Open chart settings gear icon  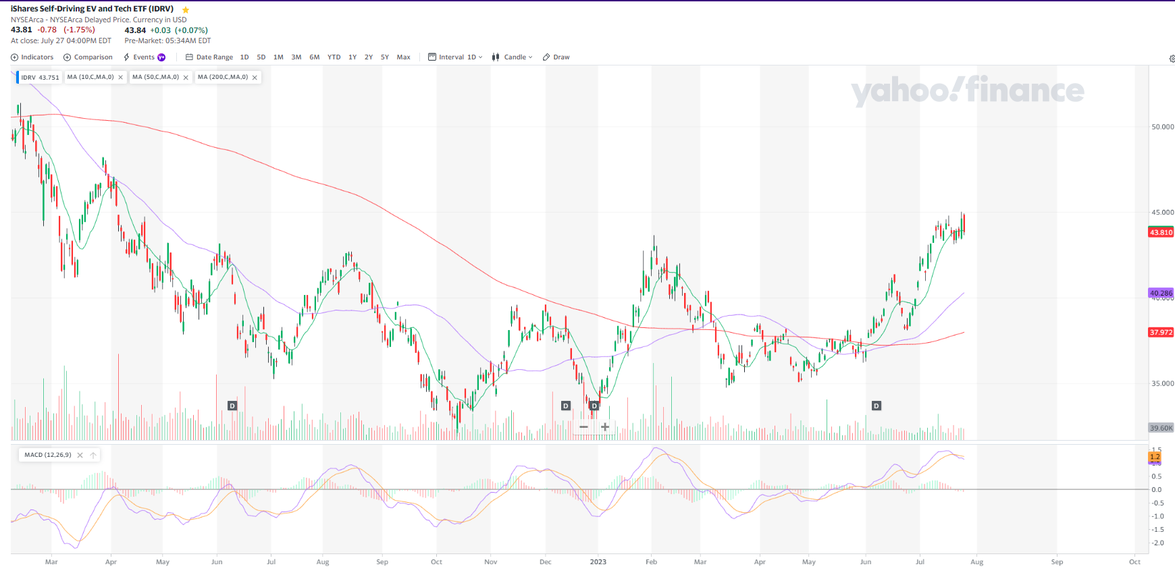pos(1172,59)
